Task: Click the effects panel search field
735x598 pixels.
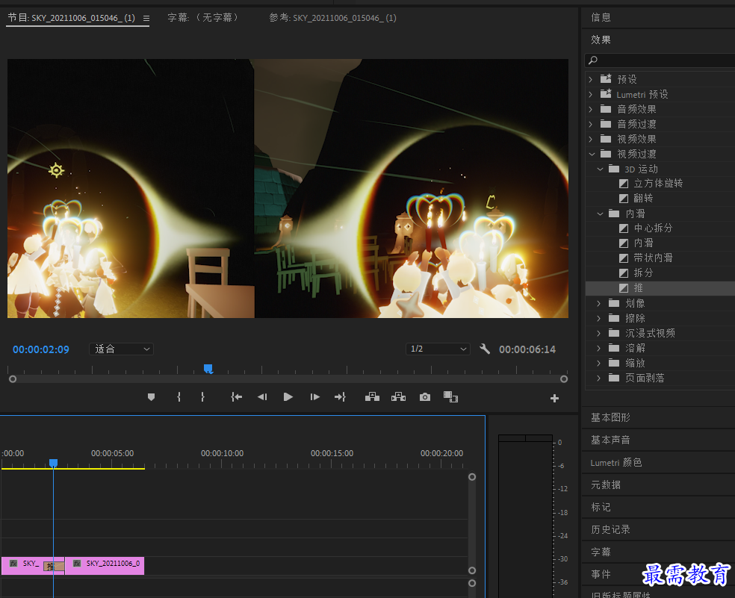Action: point(660,60)
